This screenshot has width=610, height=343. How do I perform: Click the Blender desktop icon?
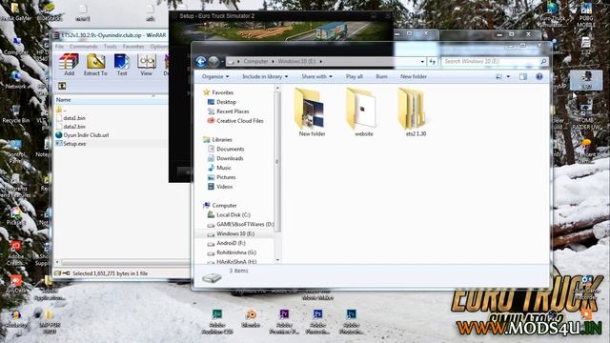(x=251, y=318)
